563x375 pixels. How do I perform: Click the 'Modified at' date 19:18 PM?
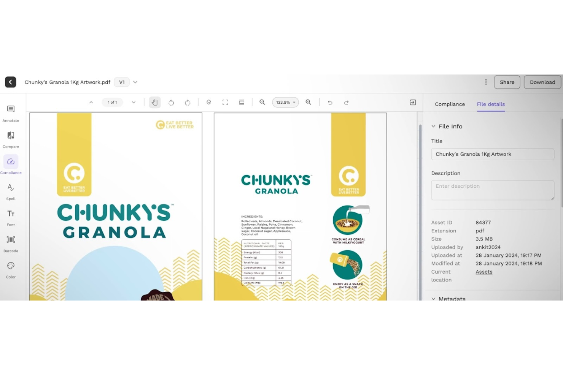509,263
